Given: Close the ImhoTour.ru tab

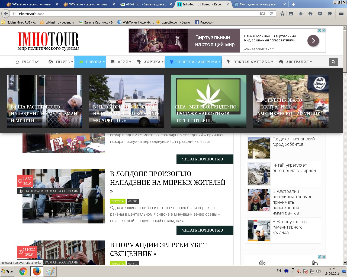Looking at the screenshot, I should point(228,4).
